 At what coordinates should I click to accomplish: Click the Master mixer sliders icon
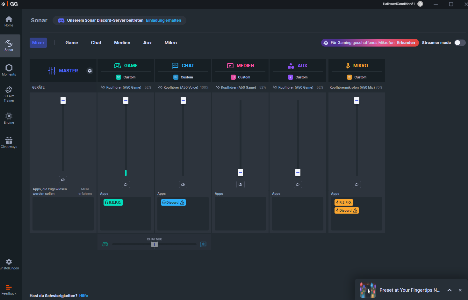[x=52, y=71]
